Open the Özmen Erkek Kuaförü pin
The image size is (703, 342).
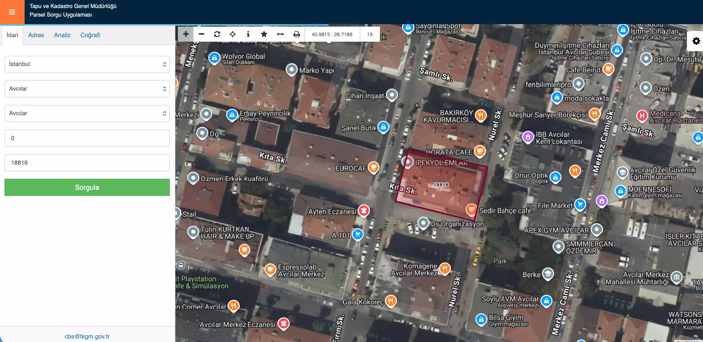(x=193, y=178)
